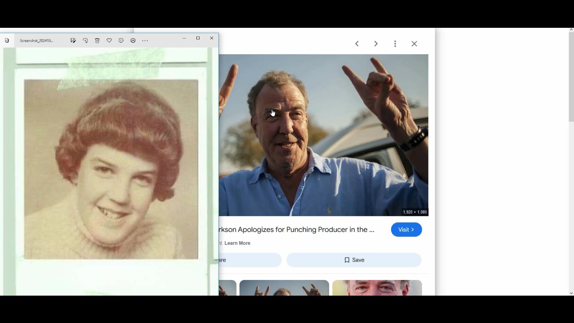Click the Visit button
This screenshot has height=323, width=574.
406,230
